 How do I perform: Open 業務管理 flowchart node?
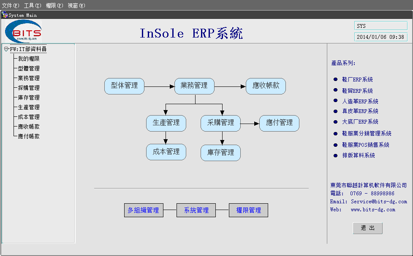click(x=194, y=86)
